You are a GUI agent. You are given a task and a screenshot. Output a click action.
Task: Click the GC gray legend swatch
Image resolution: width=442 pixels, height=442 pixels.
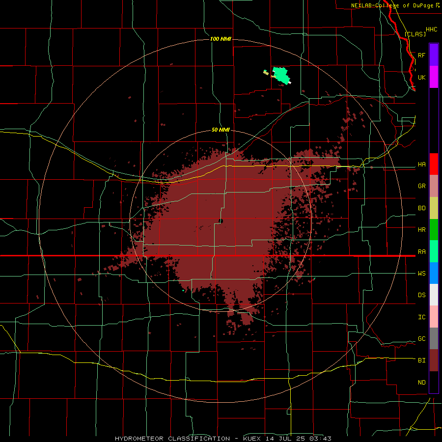tap(434, 338)
